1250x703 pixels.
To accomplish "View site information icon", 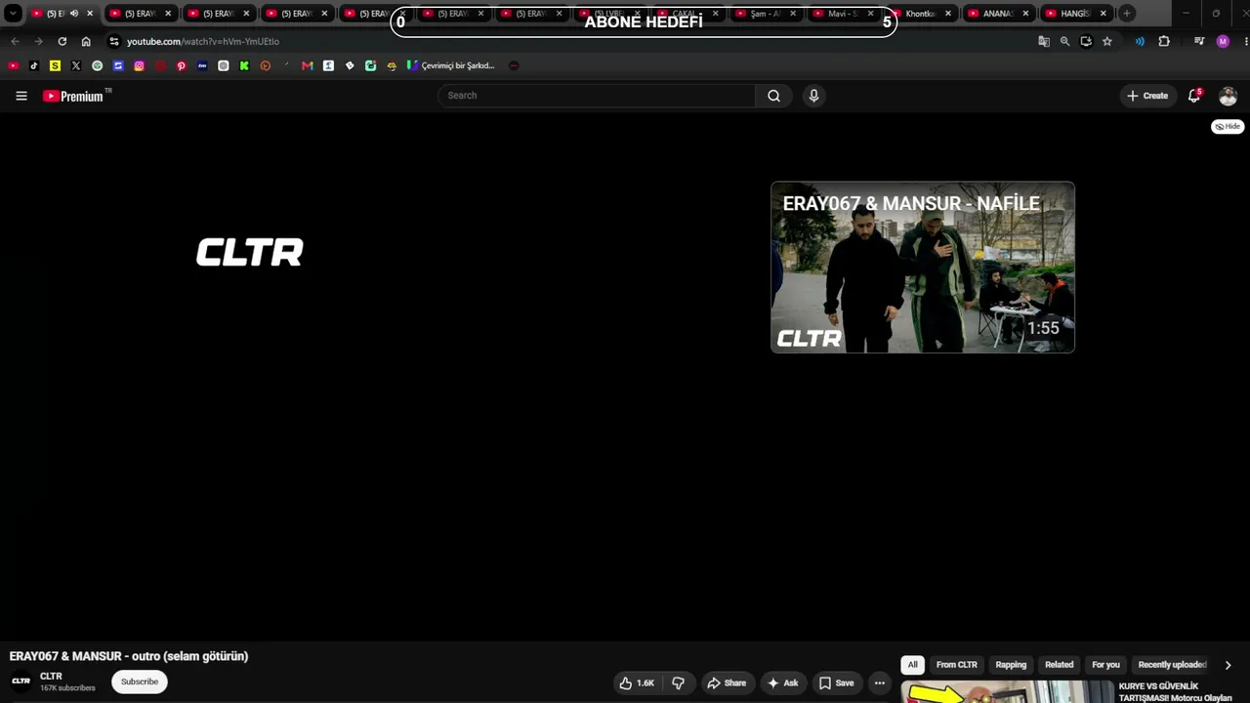I will (x=113, y=42).
